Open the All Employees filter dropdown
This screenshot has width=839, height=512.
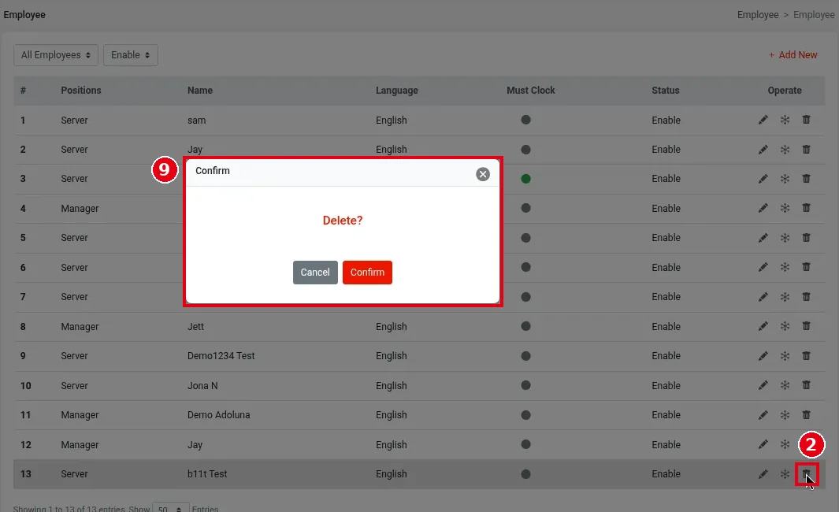[x=56, y=55]
